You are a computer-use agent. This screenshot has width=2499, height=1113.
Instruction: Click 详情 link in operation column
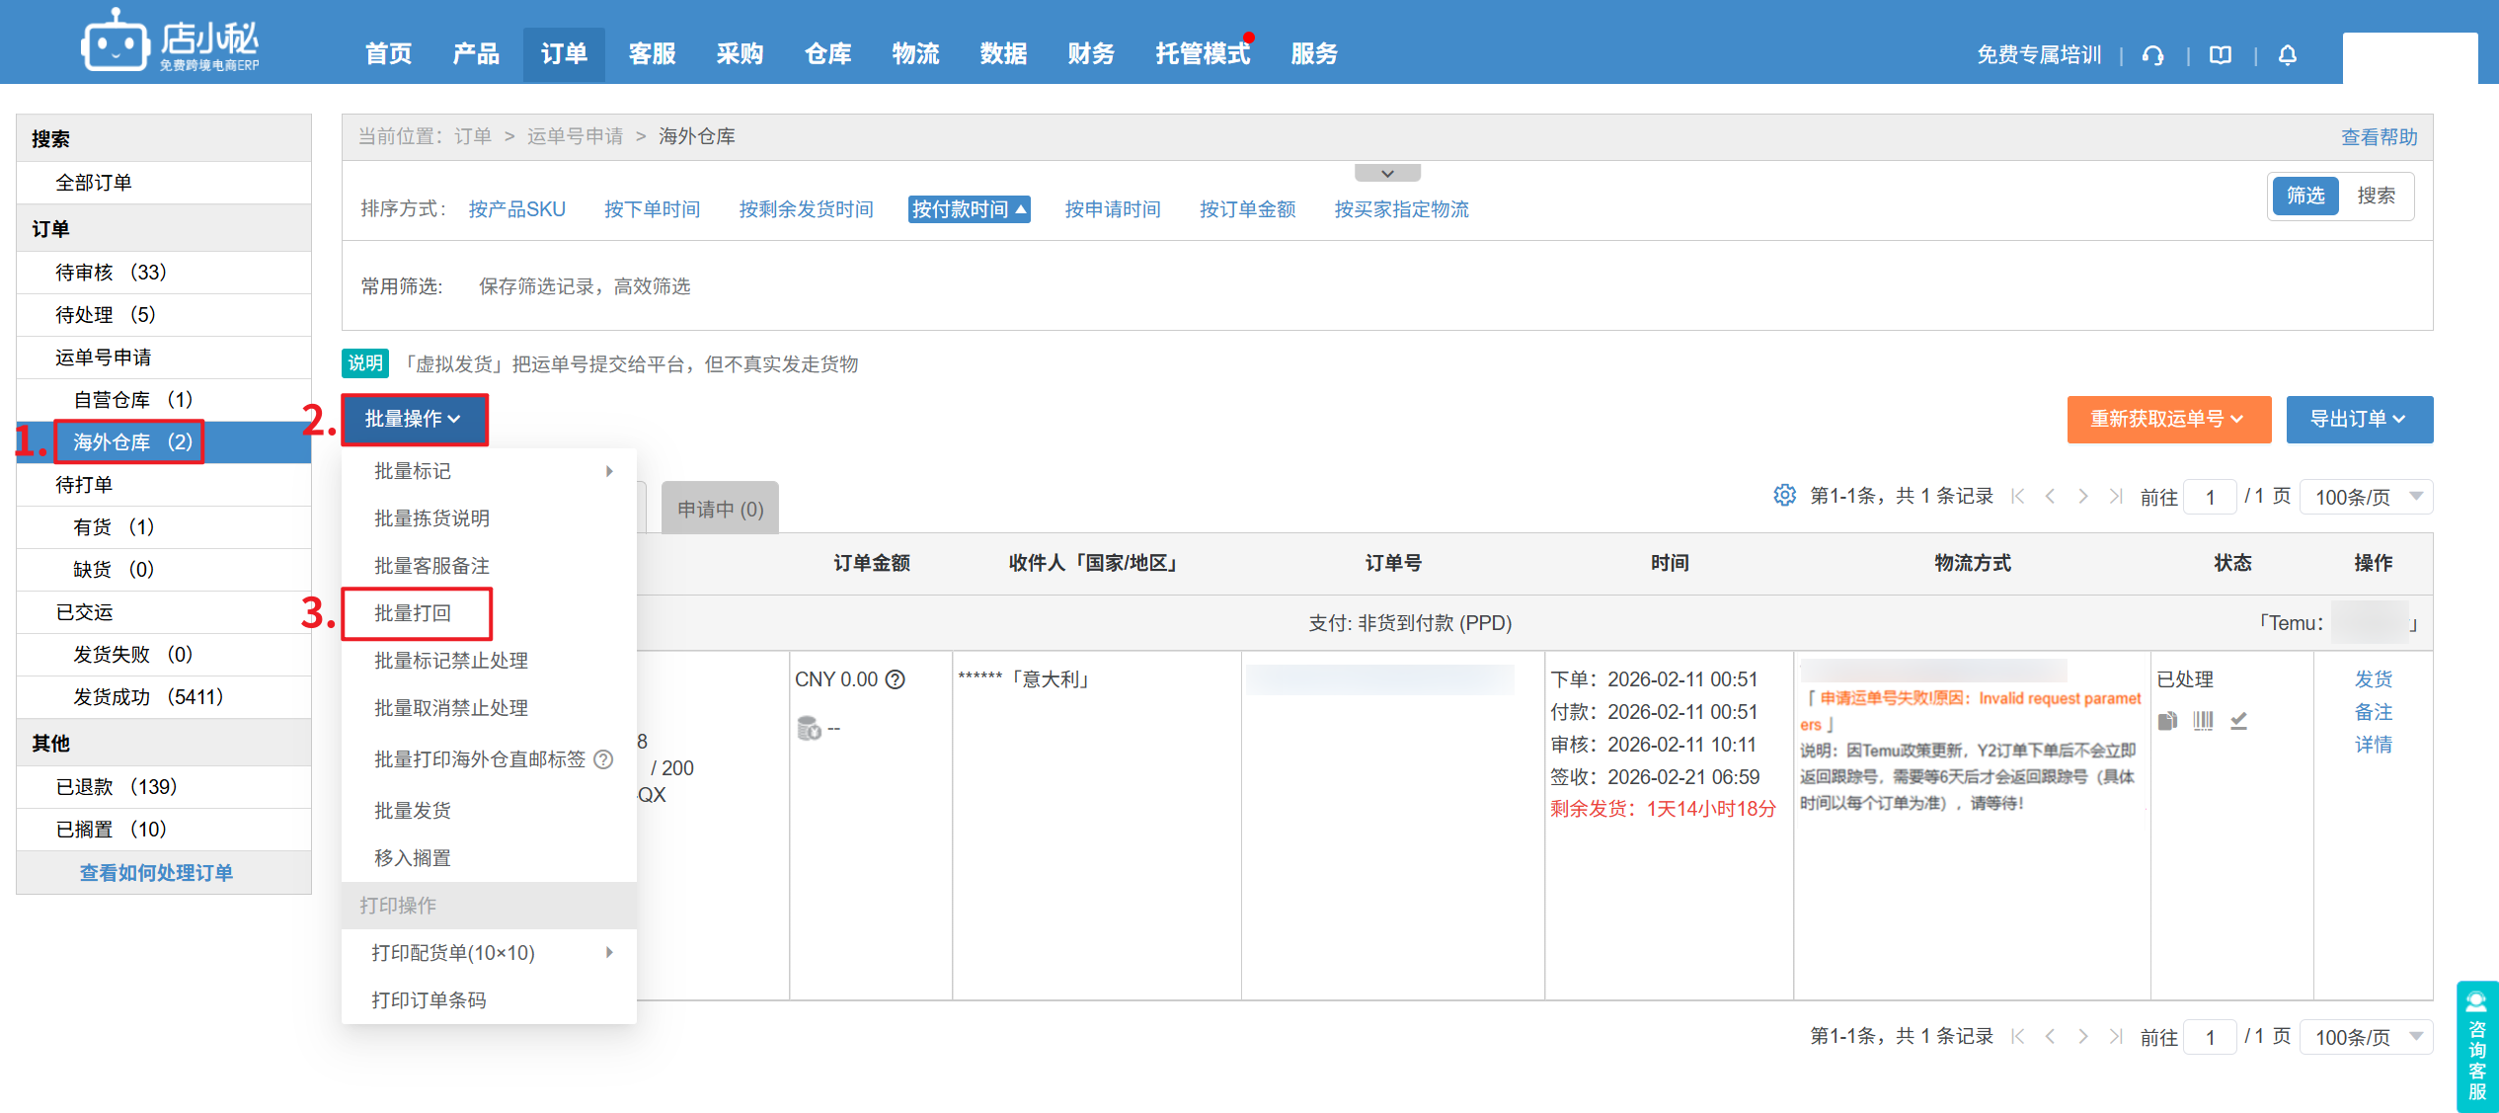[x=2373, y=745]
